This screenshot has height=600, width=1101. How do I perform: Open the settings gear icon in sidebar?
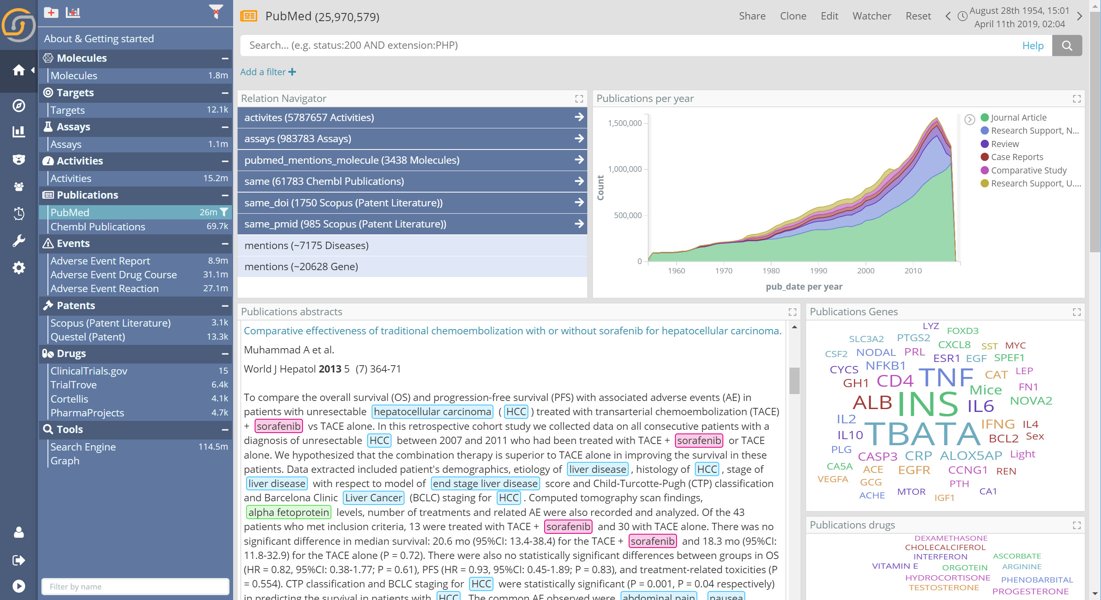[x=19, y=267]
